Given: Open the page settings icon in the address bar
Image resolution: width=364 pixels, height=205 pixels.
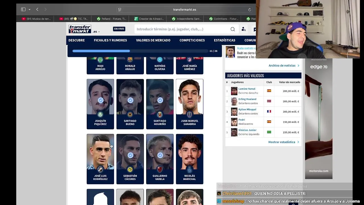Looking at the screenshot, I should (x=120, y=9).
